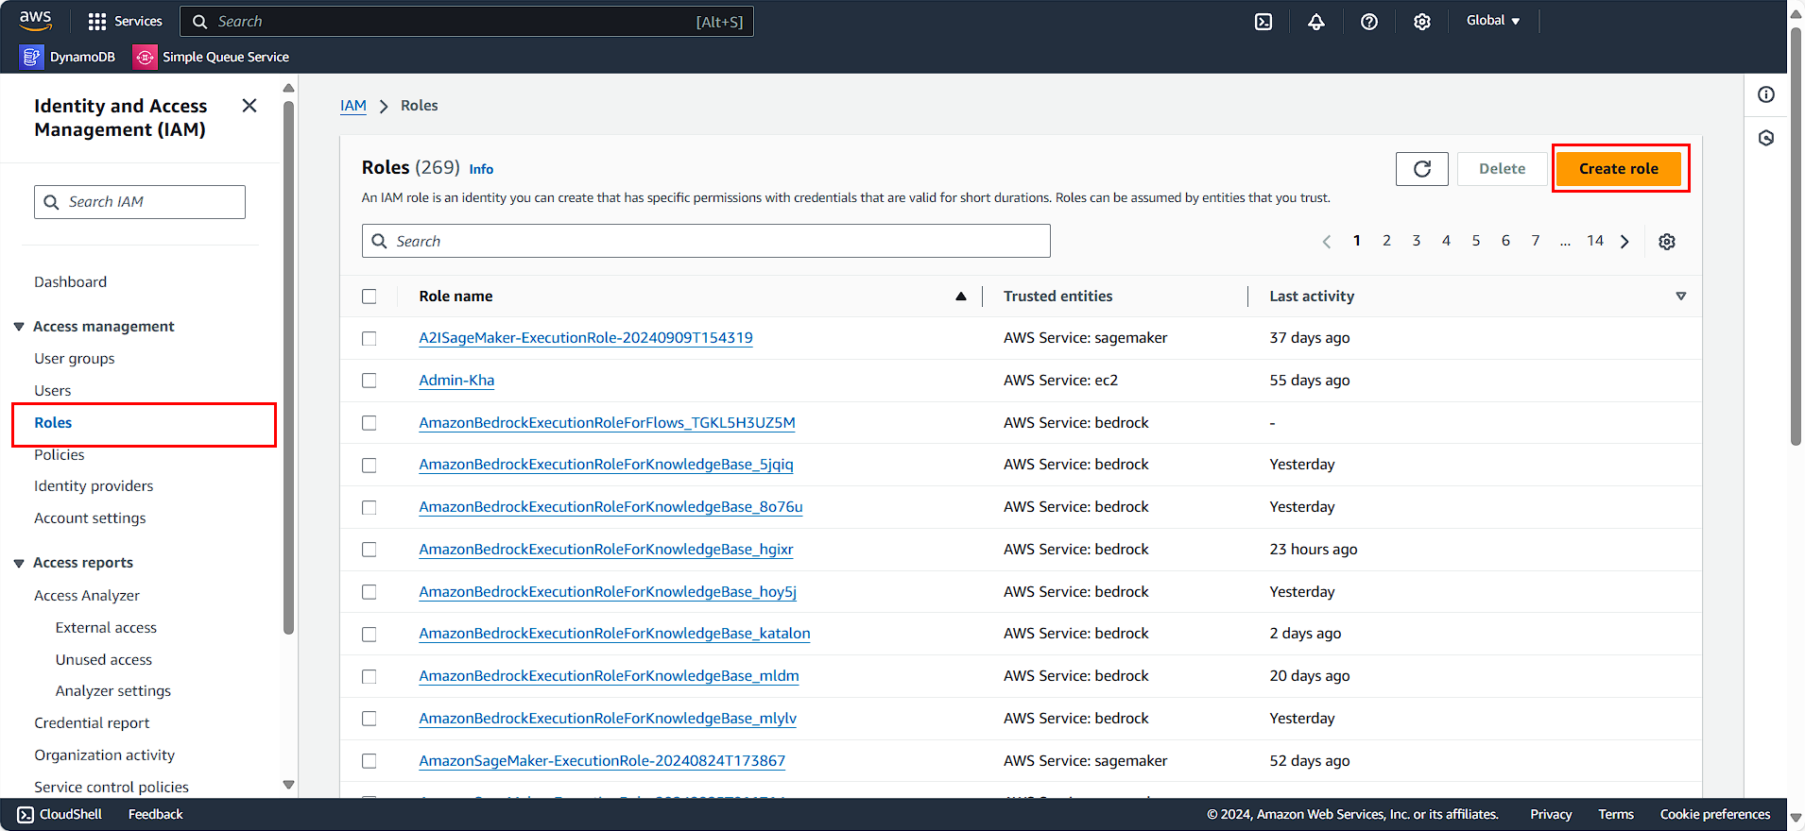Viewport: 1805px width, 831px height.
Task: Click the AWS logo home icon
Action: [35, 21]
